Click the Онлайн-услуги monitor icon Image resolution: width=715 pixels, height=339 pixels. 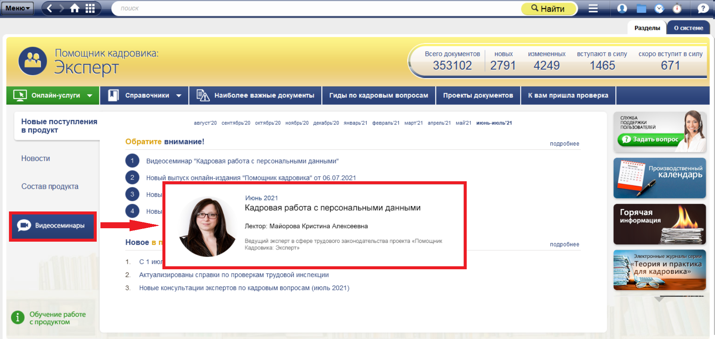(x=20, y=95)
